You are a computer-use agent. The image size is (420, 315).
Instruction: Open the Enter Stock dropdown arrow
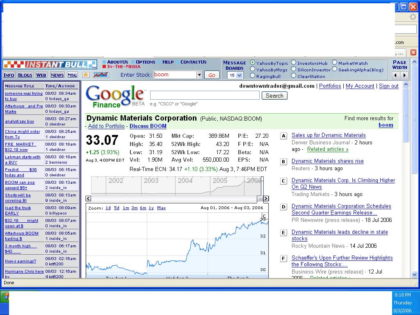pyautogui.click(x=199, y=75)
